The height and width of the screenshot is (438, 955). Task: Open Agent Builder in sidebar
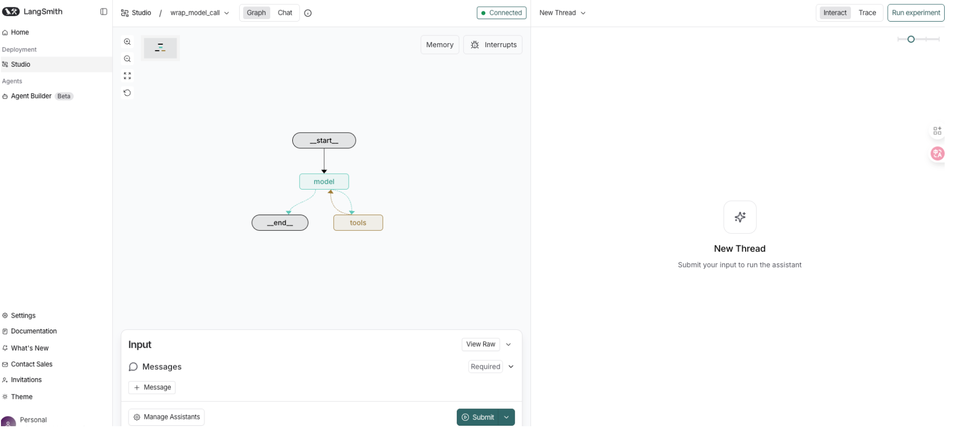(31, 96)
